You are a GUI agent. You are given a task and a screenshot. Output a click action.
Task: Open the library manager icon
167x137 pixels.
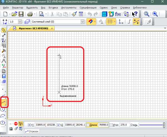(x=104, y=14)
